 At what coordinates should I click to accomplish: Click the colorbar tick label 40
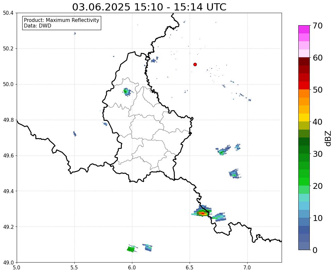click(318, 122)
